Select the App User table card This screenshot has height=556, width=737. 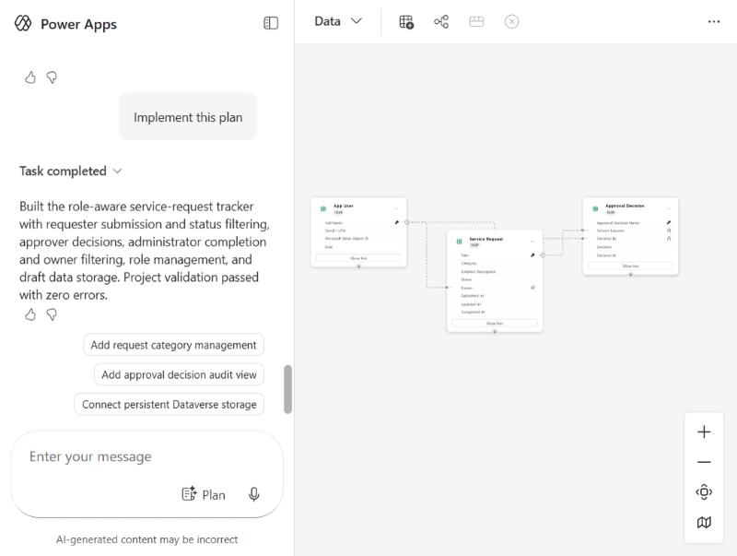click(358, 232)
